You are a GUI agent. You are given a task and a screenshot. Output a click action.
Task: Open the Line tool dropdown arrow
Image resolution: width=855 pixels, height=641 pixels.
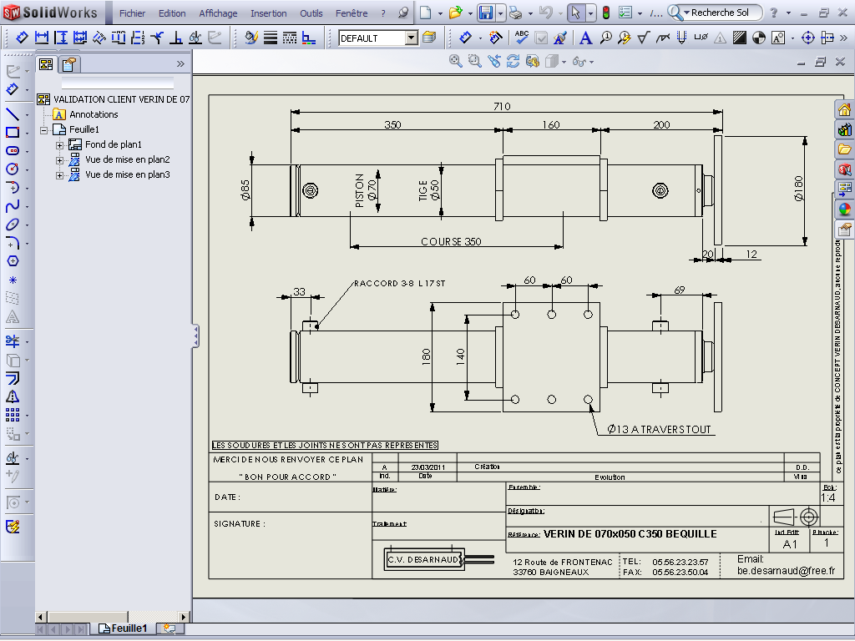[27, 115]
